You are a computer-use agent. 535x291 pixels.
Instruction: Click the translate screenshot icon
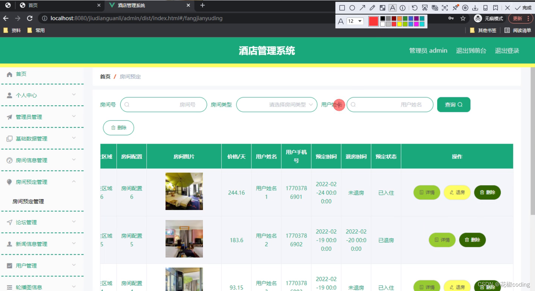435,8
